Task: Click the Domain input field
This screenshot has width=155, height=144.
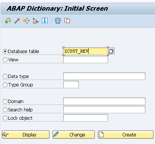Action: point(104,101)
